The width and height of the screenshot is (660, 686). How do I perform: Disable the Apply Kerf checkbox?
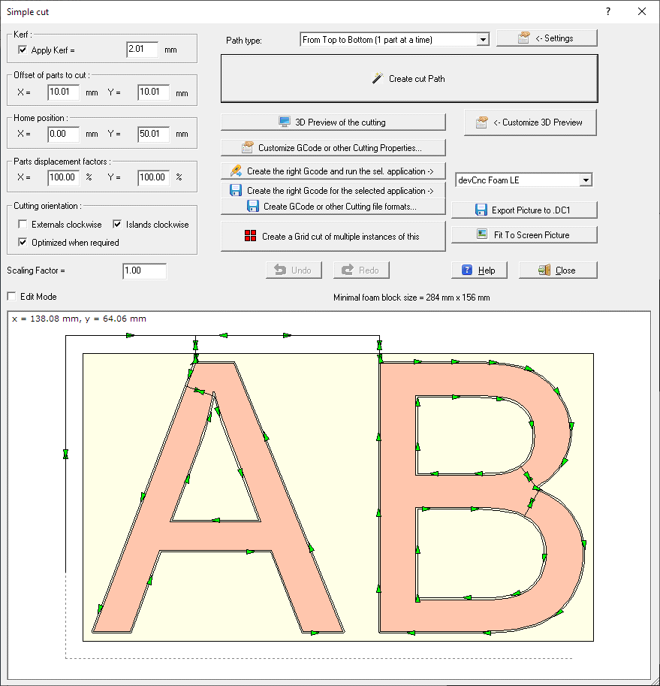click(23, 50)
